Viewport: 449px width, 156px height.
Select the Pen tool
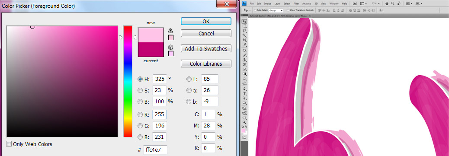244,89
